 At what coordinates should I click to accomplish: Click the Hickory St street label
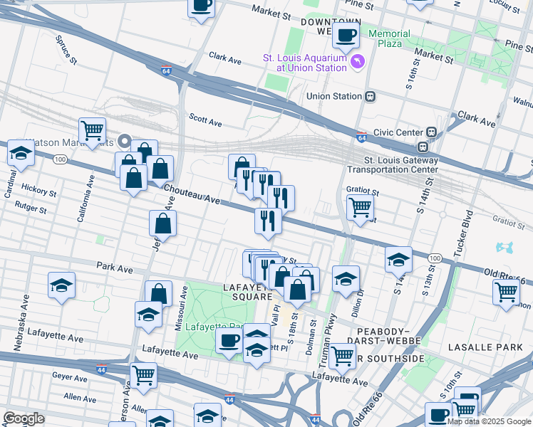click(x=38, y=190)
